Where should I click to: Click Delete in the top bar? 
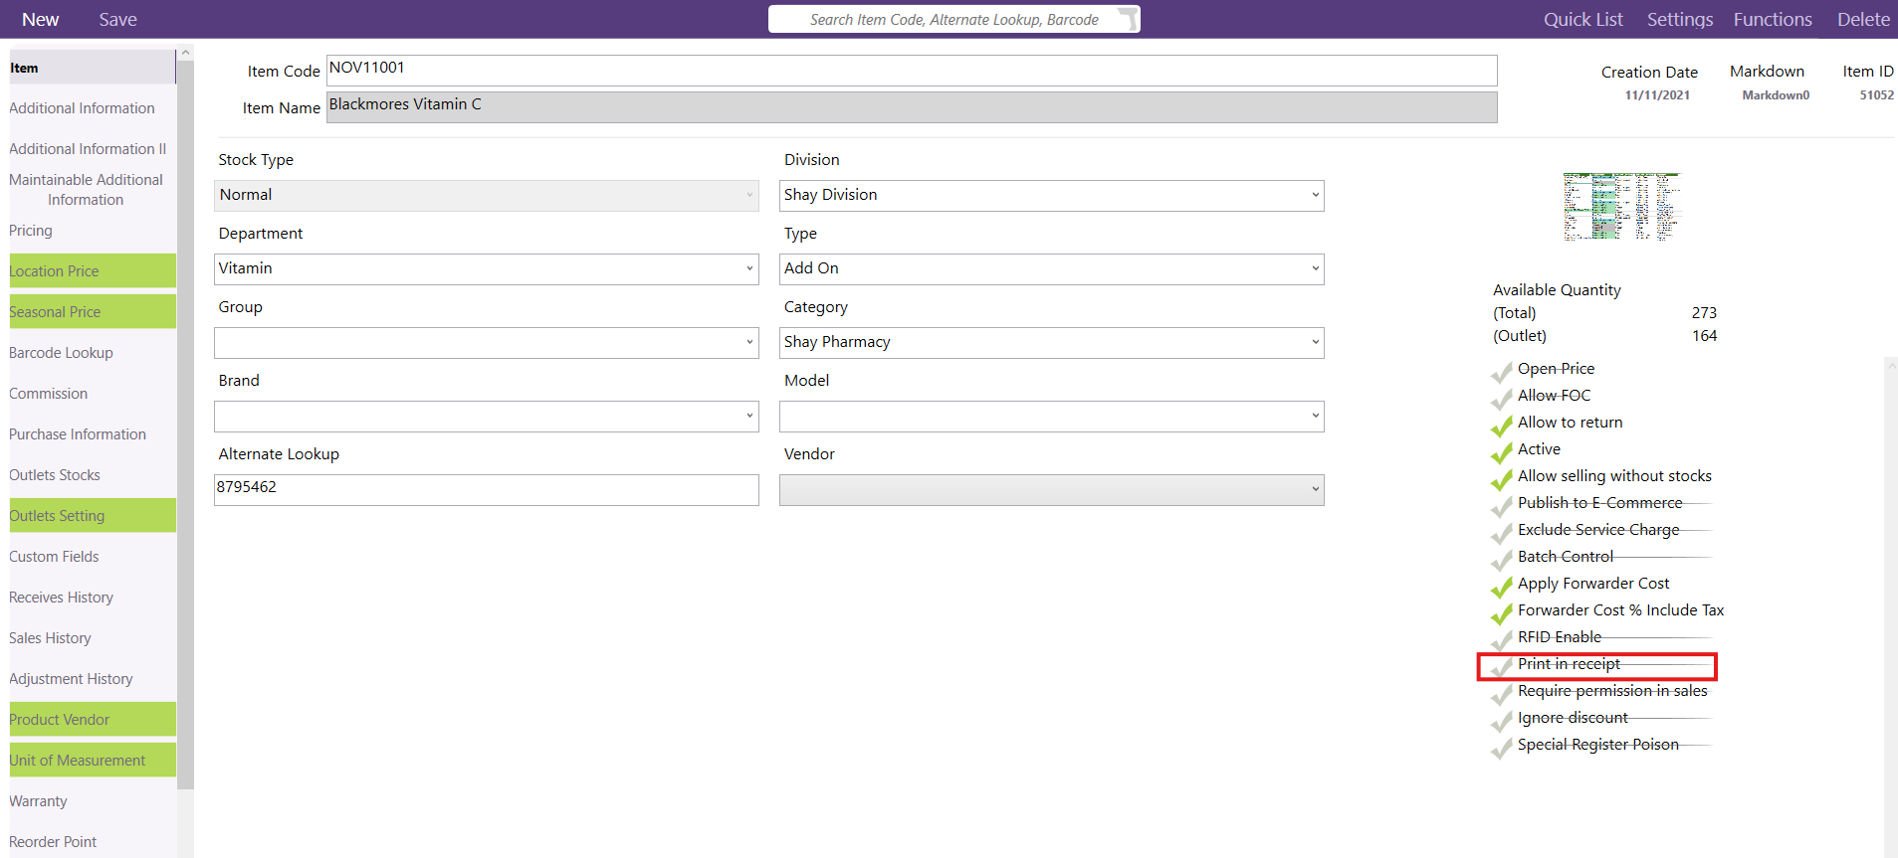(1863, 19)
